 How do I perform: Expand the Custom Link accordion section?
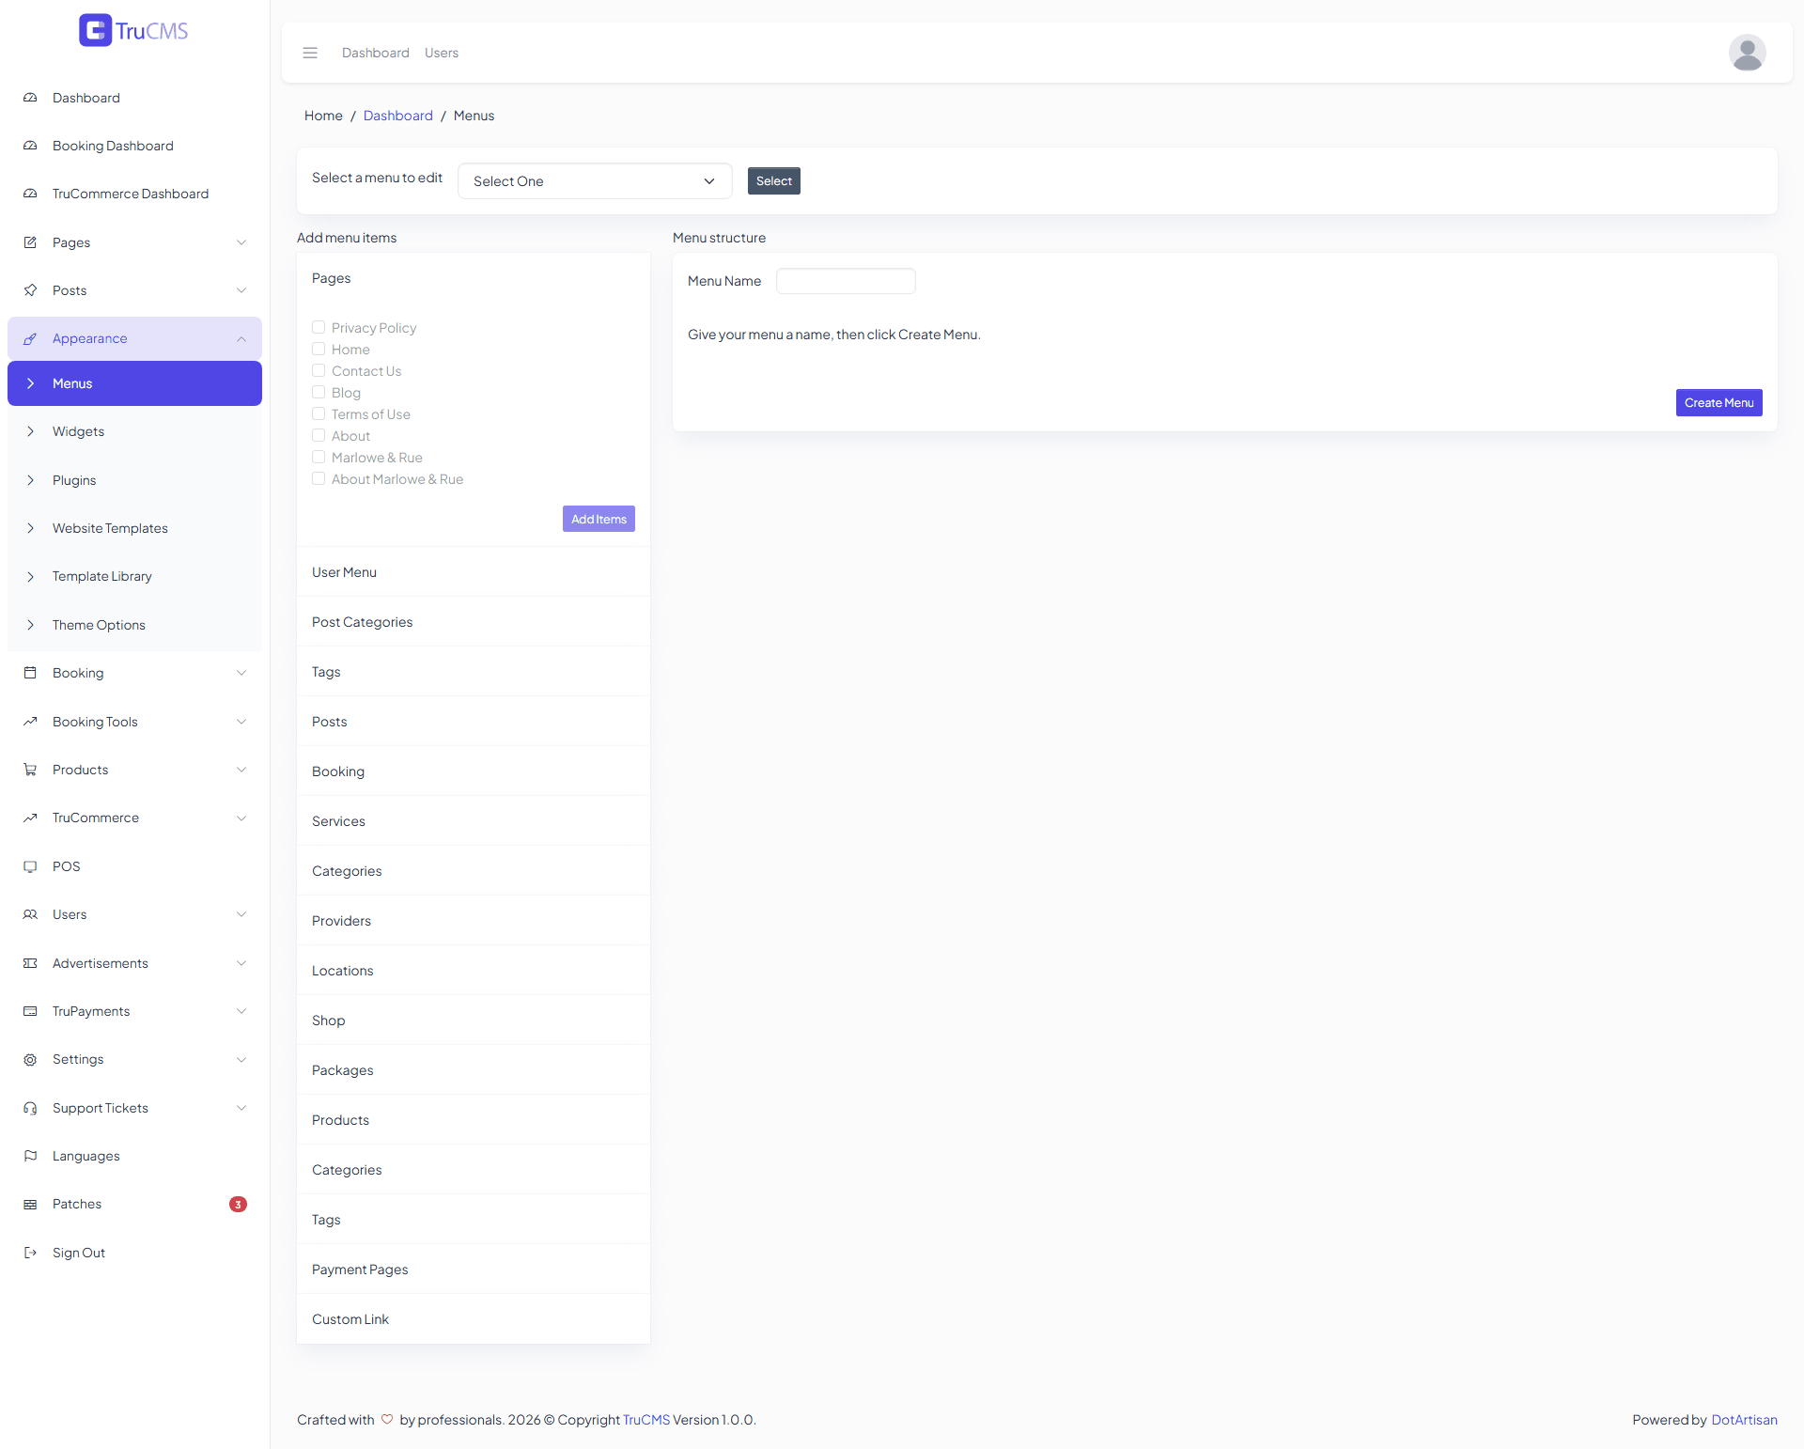click(x=474, y=1319)
